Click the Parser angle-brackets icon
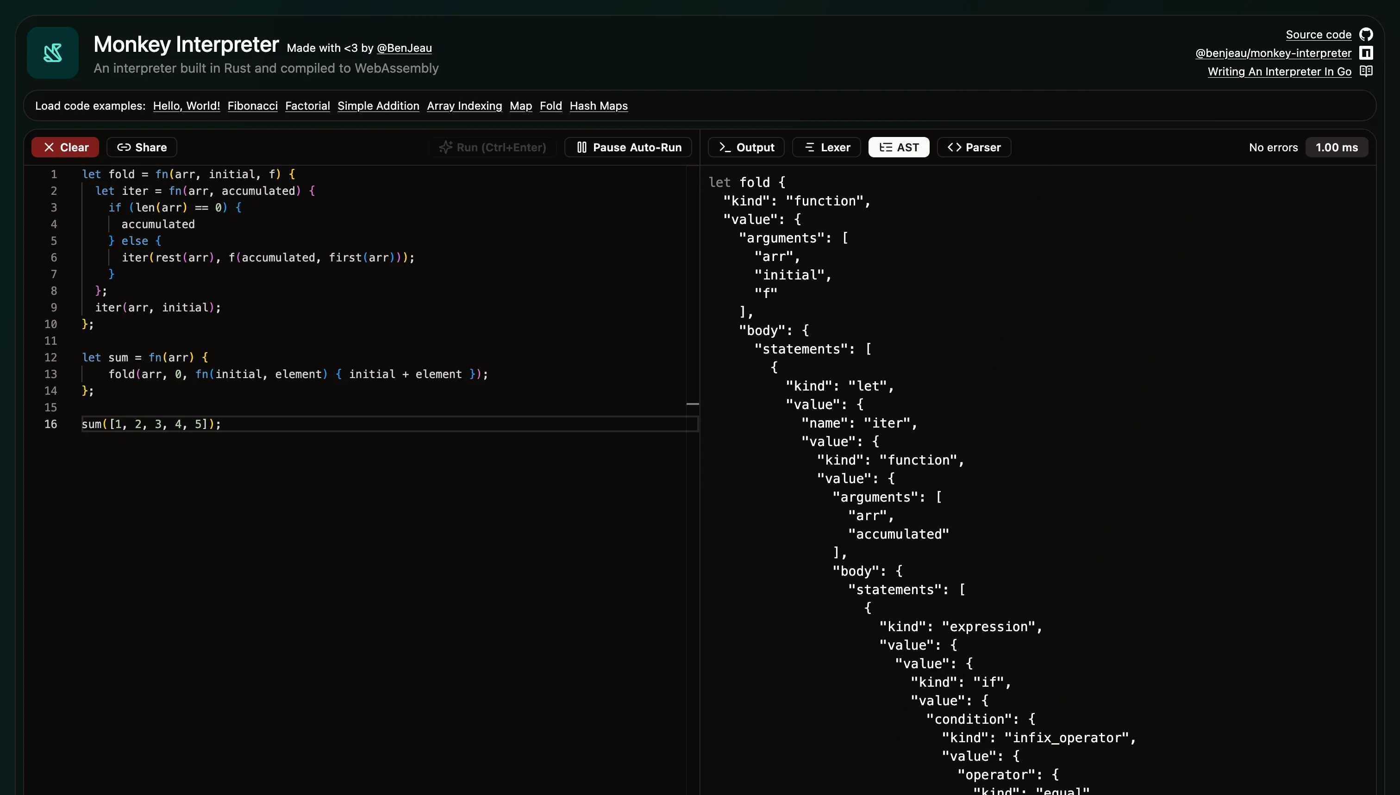This screenshot has width=1400, height=795. [954, 148]
